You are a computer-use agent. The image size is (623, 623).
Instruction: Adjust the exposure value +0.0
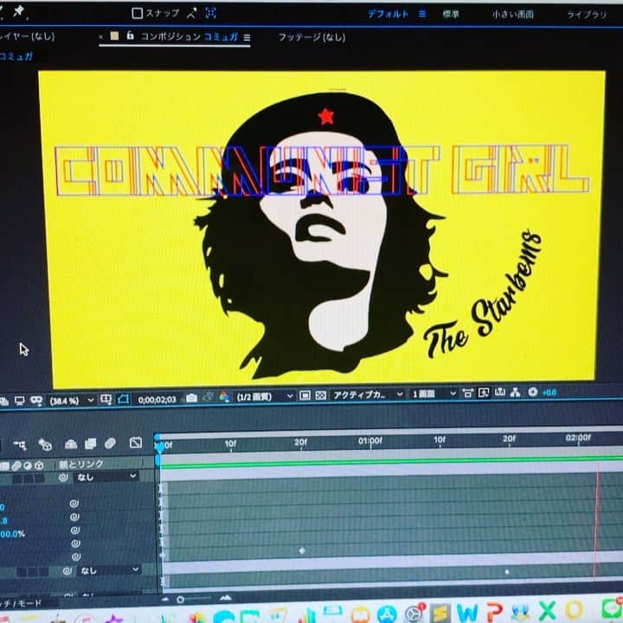point(549,392)
